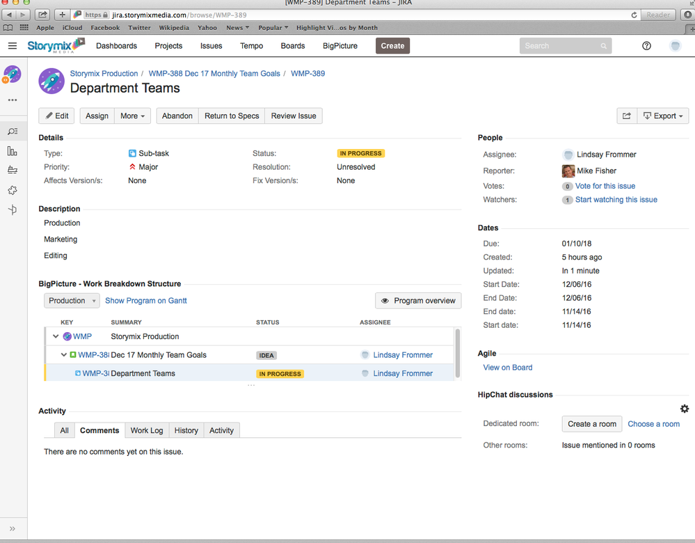695x543 pixels.
Task: Switch to the History tab
Action: point(186,430)
